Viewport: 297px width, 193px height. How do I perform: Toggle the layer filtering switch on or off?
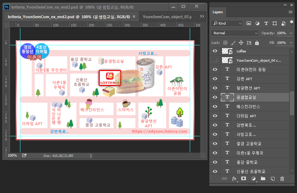[292, 23]
